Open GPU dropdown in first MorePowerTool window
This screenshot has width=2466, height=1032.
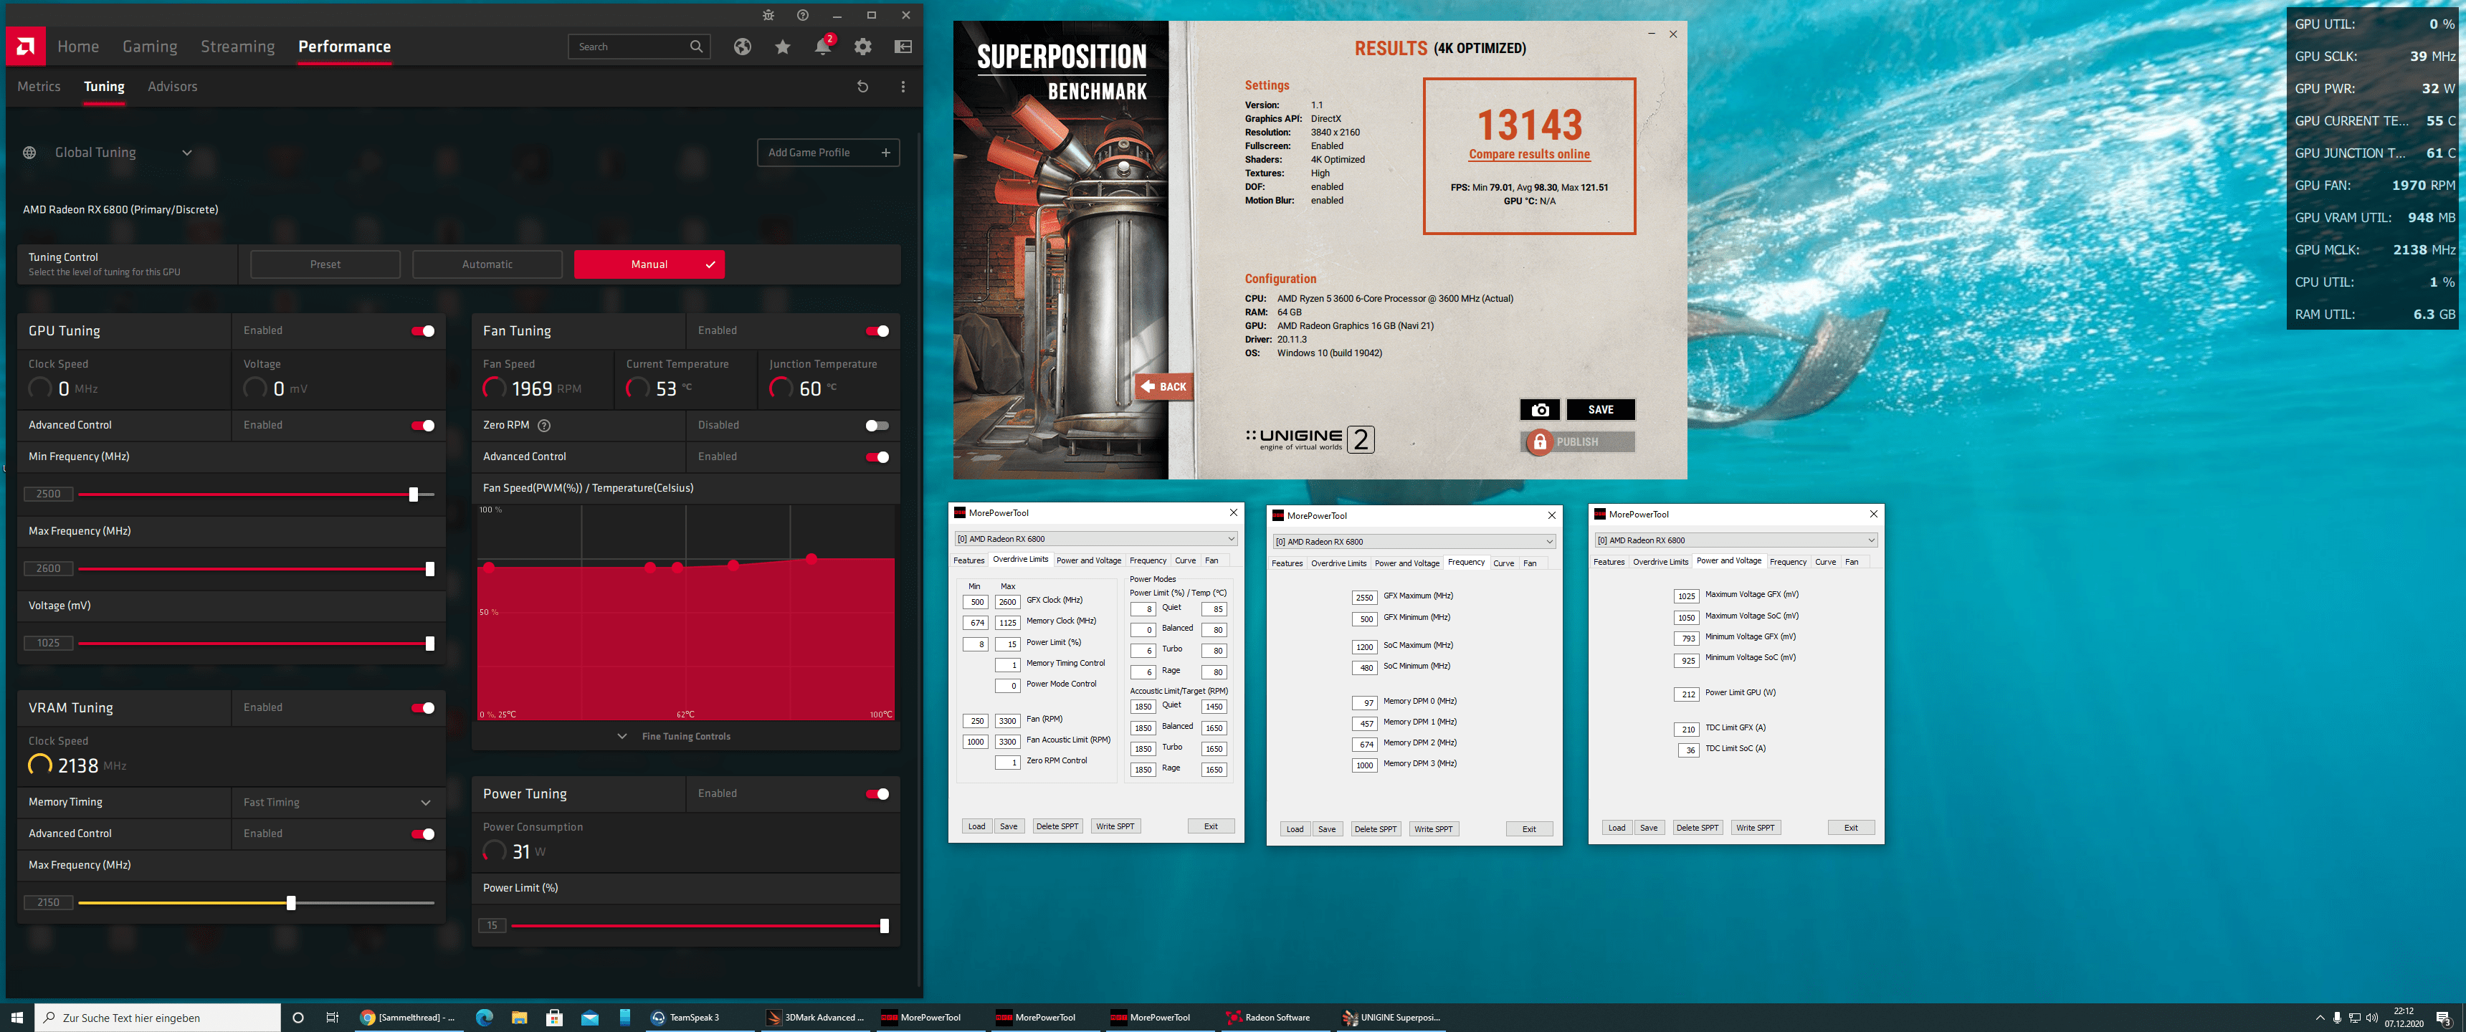click(x=1097, y=539)
